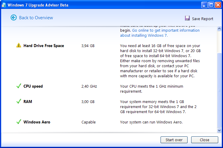Screen dimensions: 223x148
Task: Select the CPU speed label
Action: 33,86
